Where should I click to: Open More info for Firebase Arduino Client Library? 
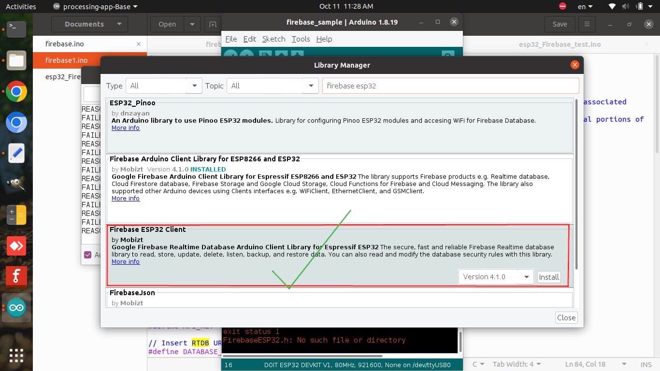point(126,199)
